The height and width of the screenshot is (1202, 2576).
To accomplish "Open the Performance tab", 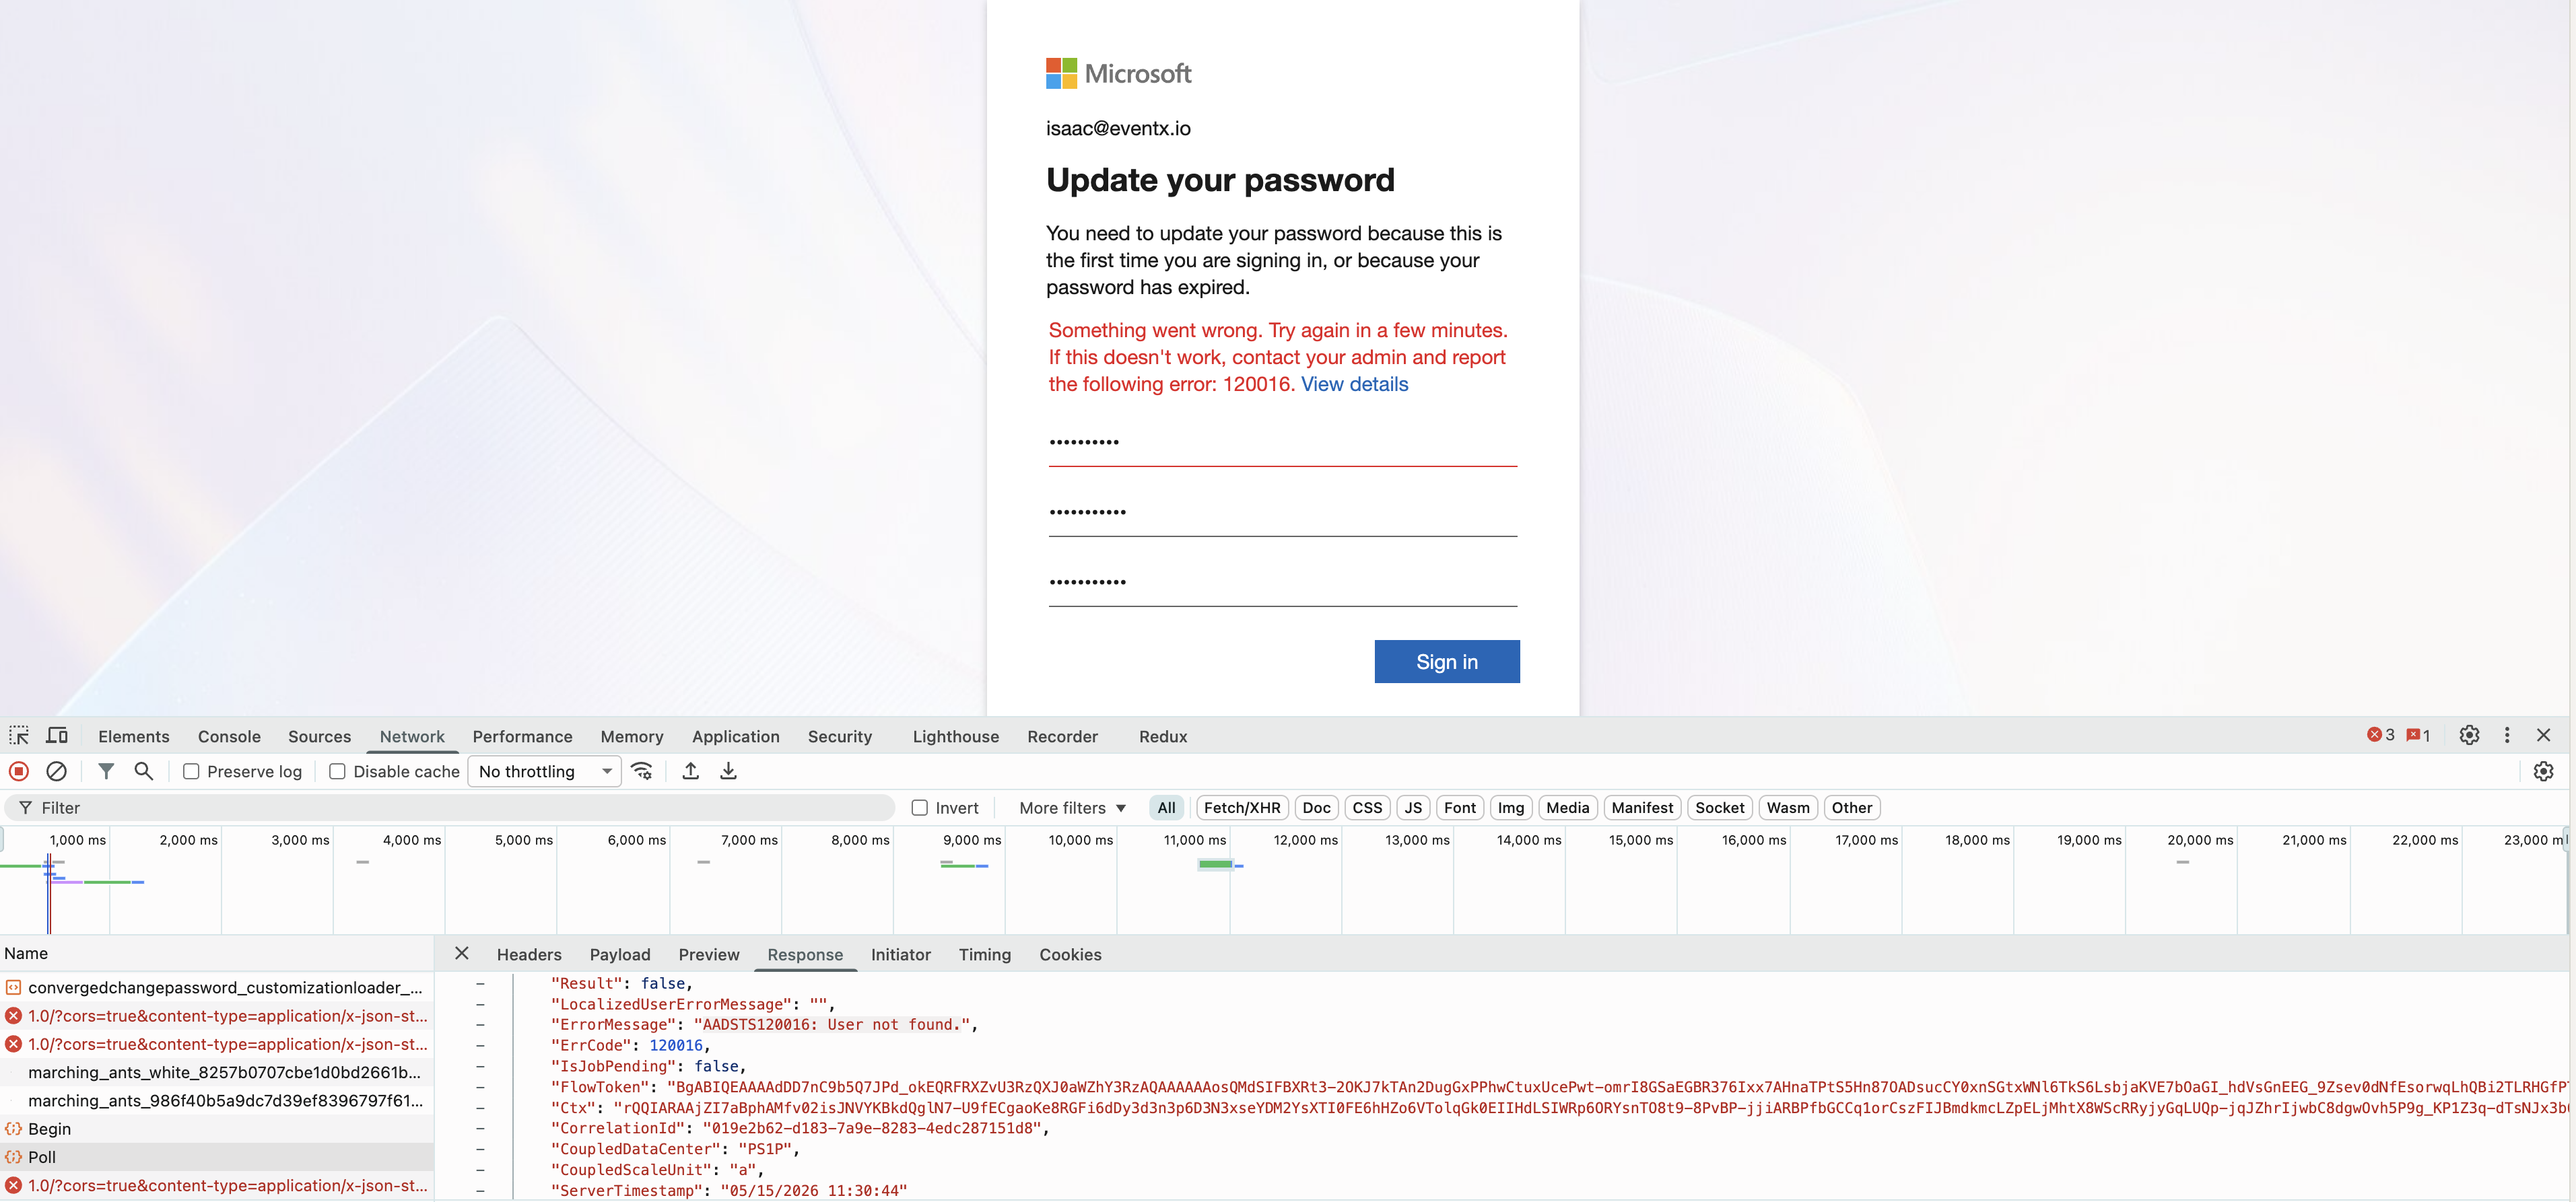I will [x=522, y=736].
